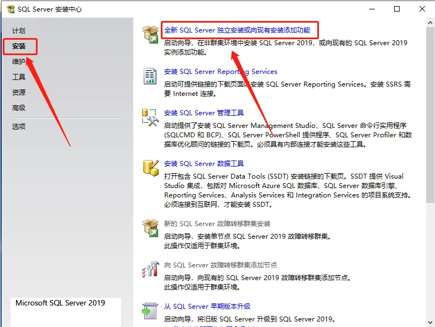Go to the 资源 section
Viewport: 435px width, 327px height.
click(19, 92)
